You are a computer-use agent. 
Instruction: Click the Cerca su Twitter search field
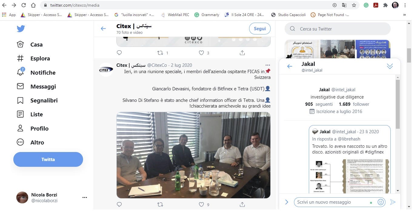click(338, 29)
